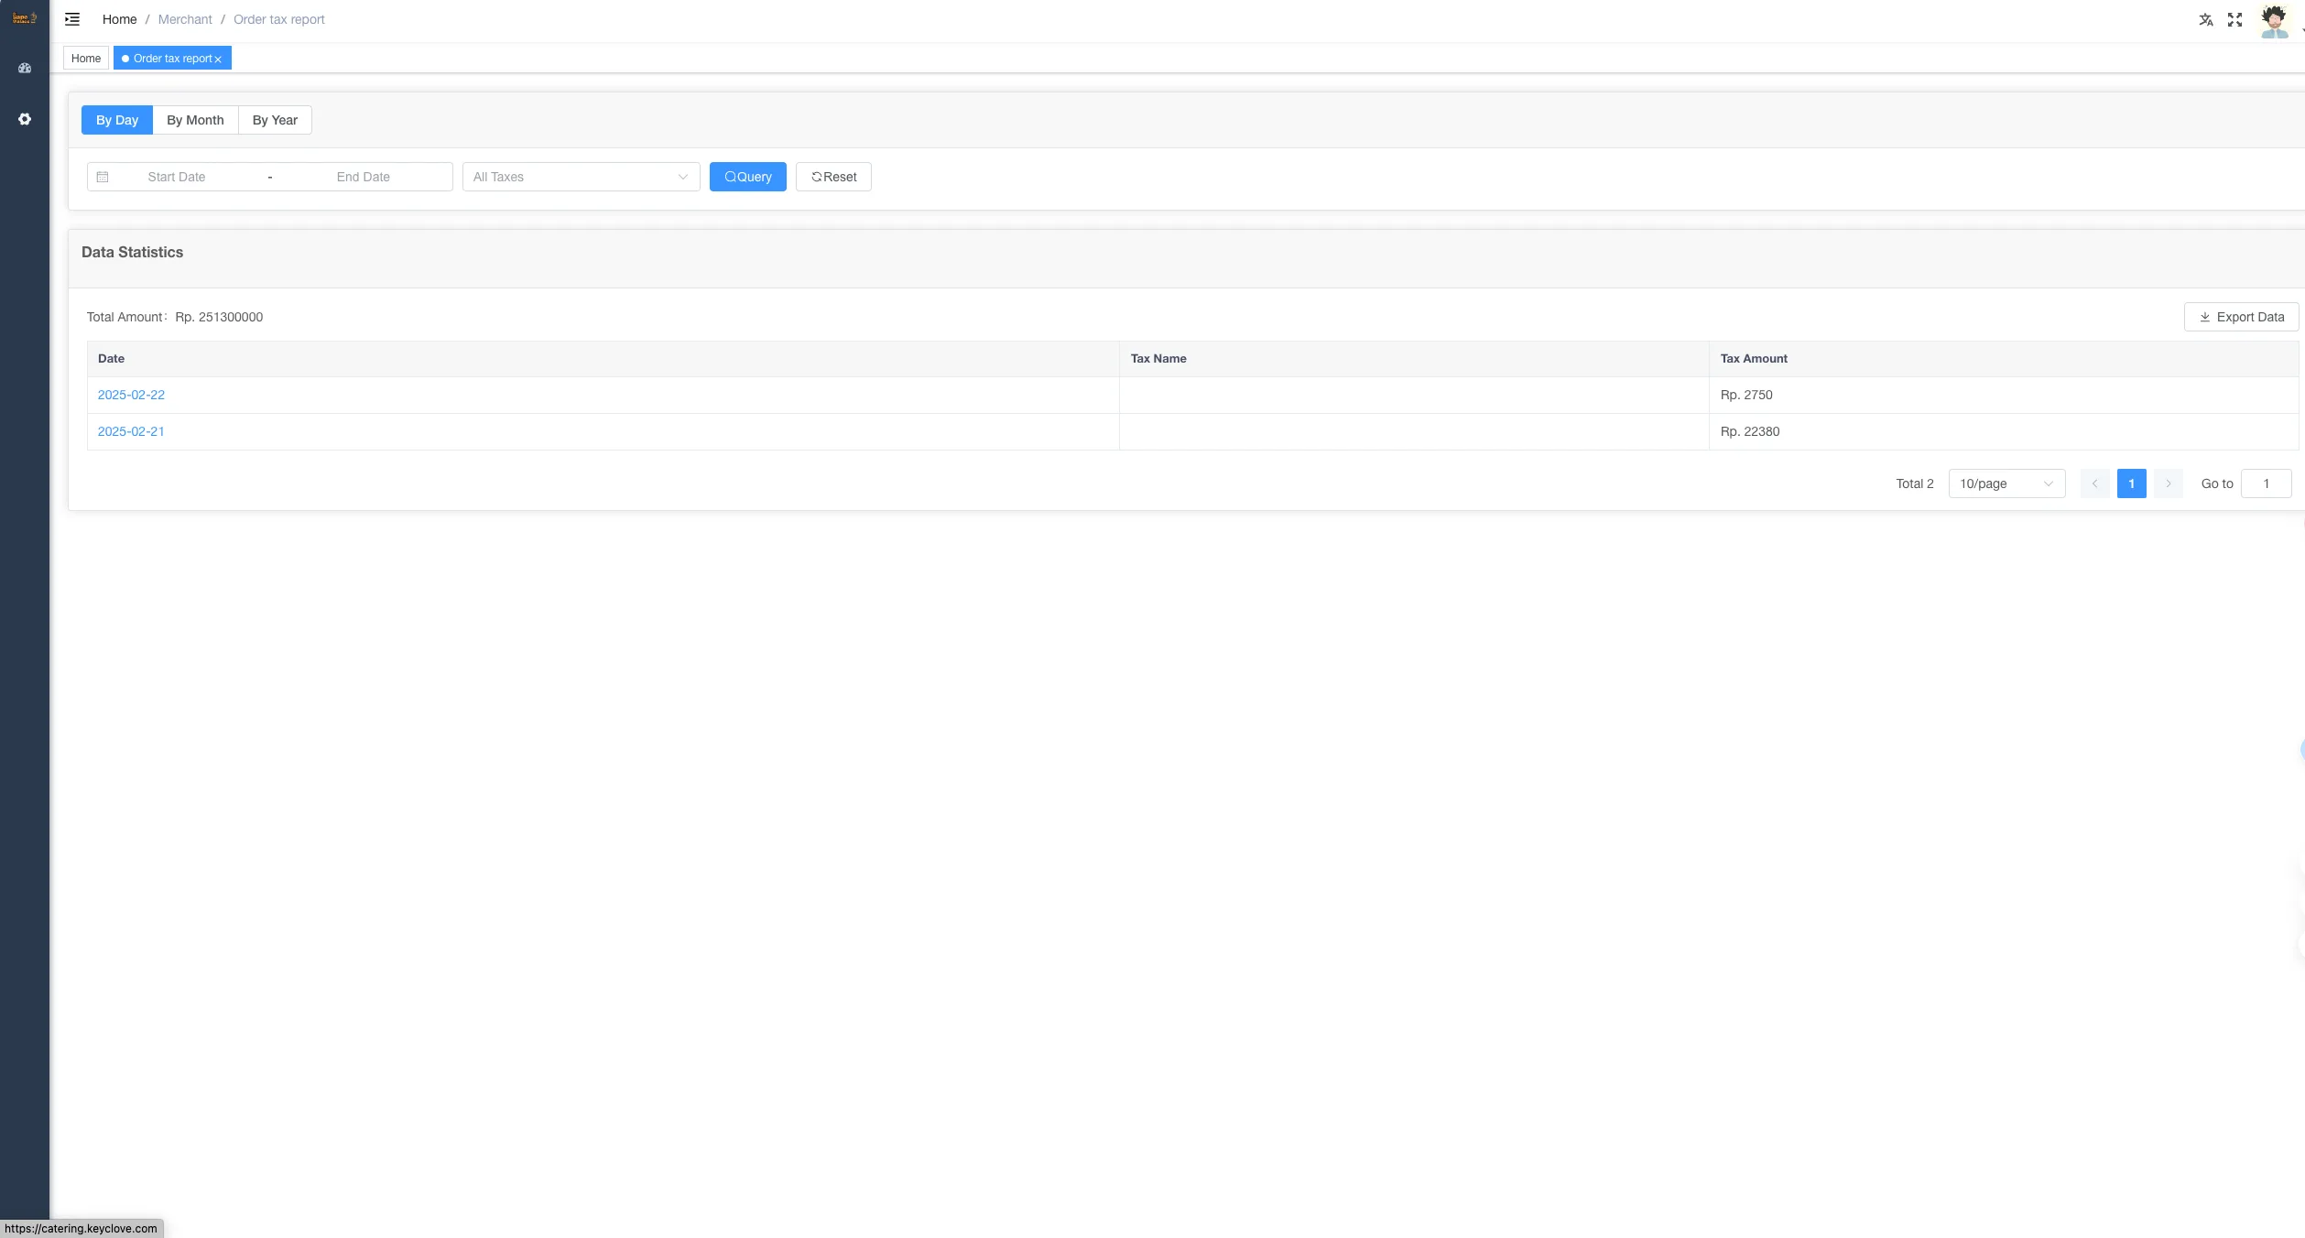This screenshot has width=2305, height=1238.
Task: Open the All Taxes dropdown
Action: tap(582, 177)
